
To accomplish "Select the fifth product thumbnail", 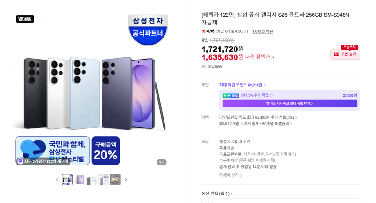I will point(115,180).
